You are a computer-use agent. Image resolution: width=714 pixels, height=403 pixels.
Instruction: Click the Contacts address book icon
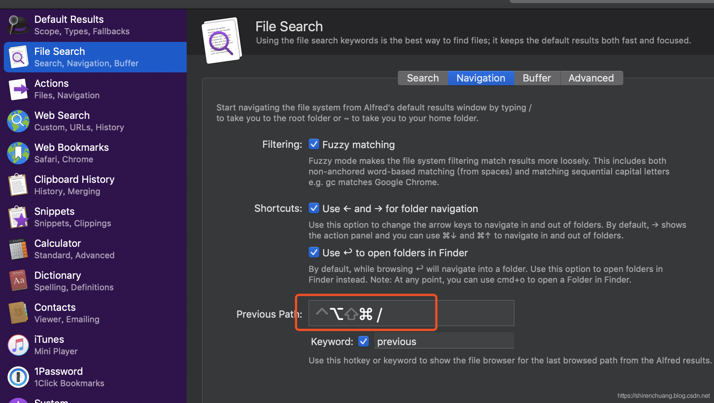18,313
